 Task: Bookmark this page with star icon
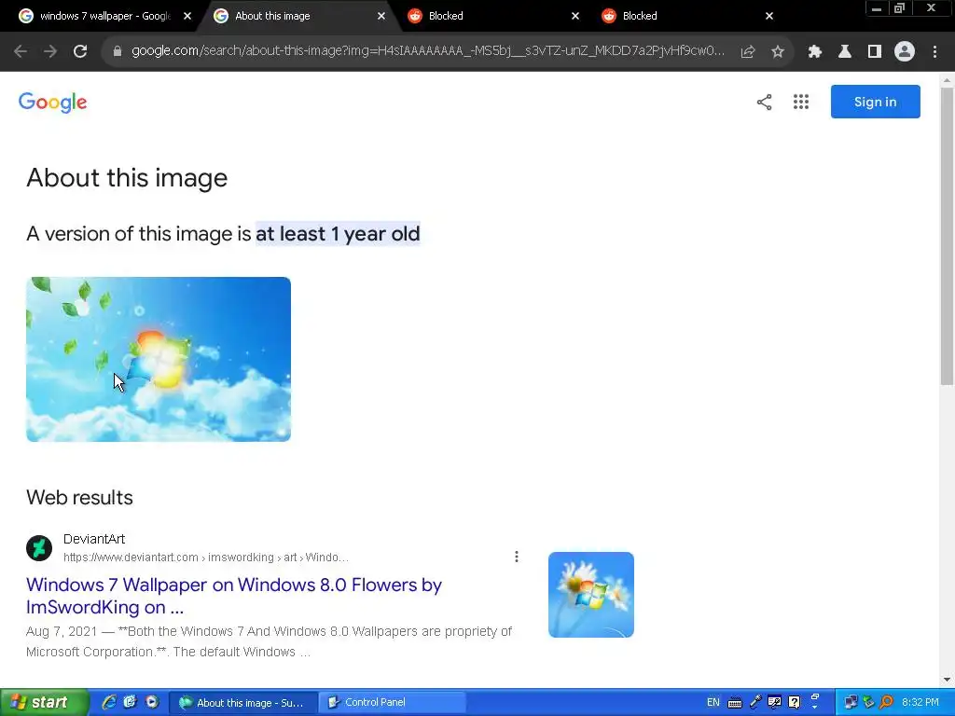click(778, 52)
